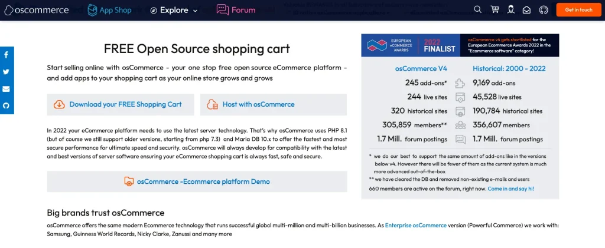Screen dimensions: 605x248
Task: Click the osCommerce V4 heading
Action: pyautogui.click(x=421, y=69)
